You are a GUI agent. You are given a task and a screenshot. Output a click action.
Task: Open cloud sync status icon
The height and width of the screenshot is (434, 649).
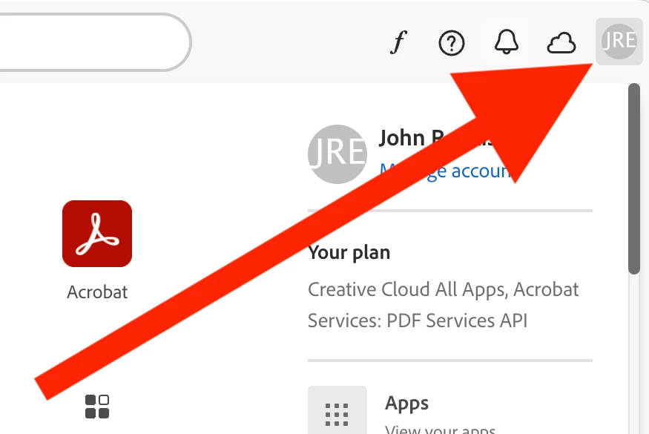(x=561, y=43)
